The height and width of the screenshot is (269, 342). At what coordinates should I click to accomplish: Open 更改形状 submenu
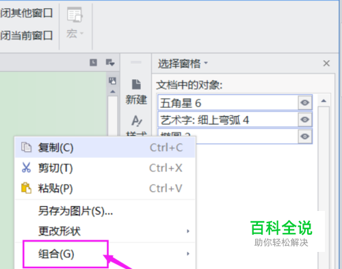point(105,231)
